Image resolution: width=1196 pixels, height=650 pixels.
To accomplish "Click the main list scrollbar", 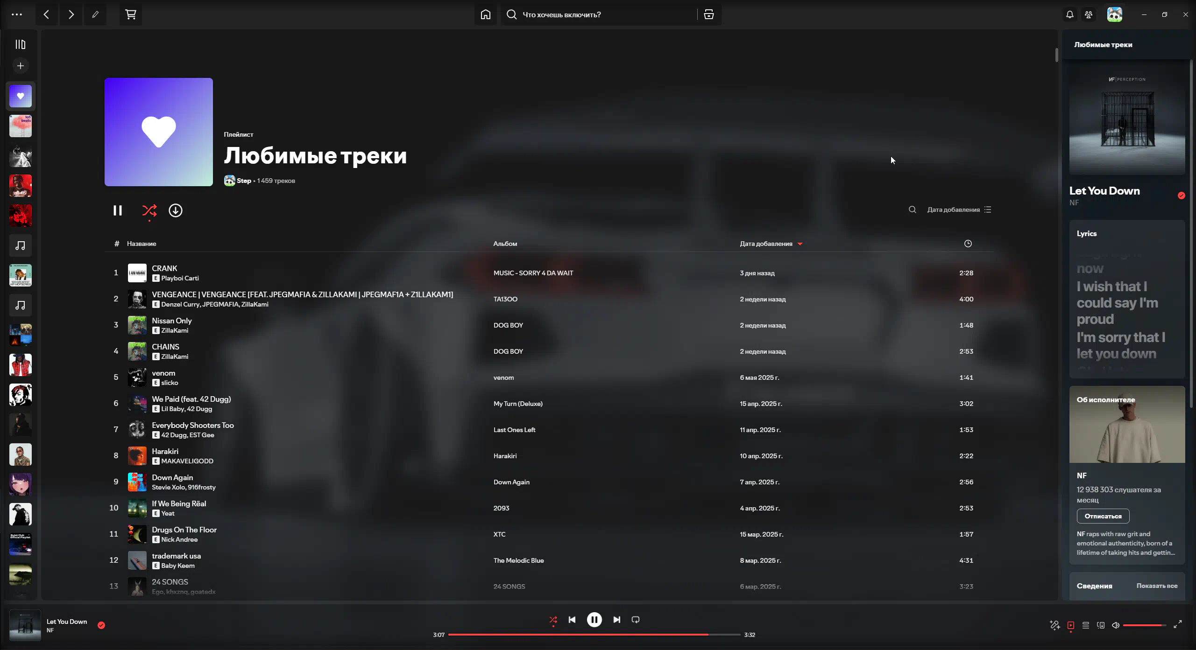I will coord(1056,55).
